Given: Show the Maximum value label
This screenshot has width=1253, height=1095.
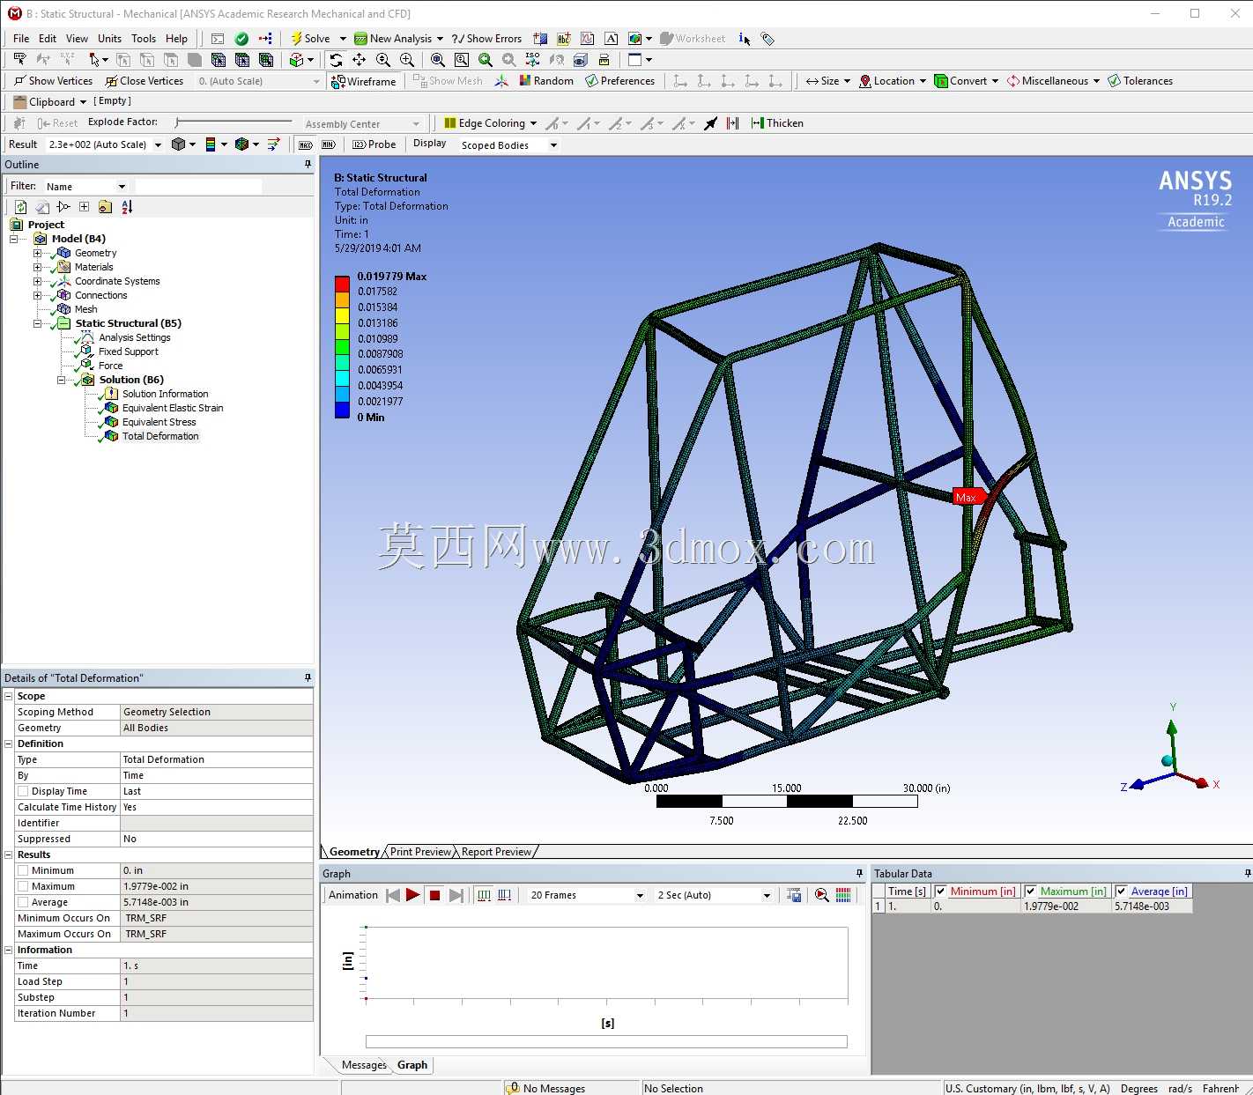Looking at the screenshot, I should (x=306, y=144).
